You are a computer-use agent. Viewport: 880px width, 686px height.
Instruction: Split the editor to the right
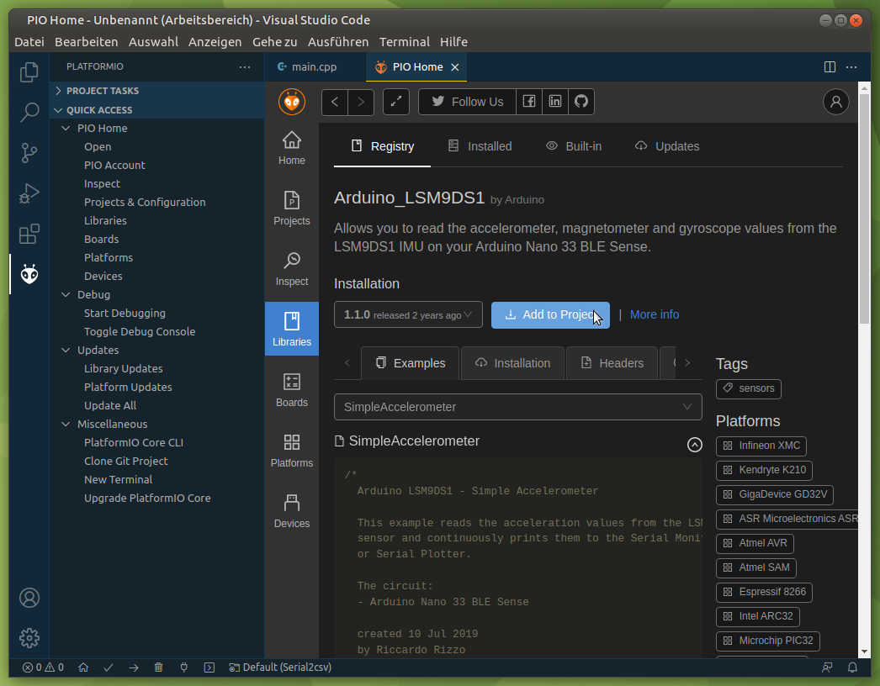[830, 66]
